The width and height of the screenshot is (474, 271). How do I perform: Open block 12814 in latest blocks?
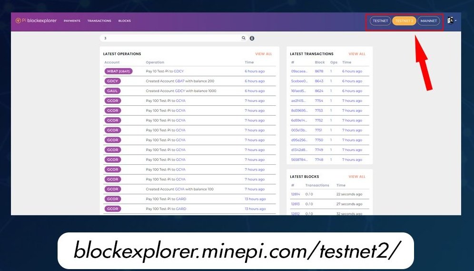pyautogui.click(x=296, y=194)
